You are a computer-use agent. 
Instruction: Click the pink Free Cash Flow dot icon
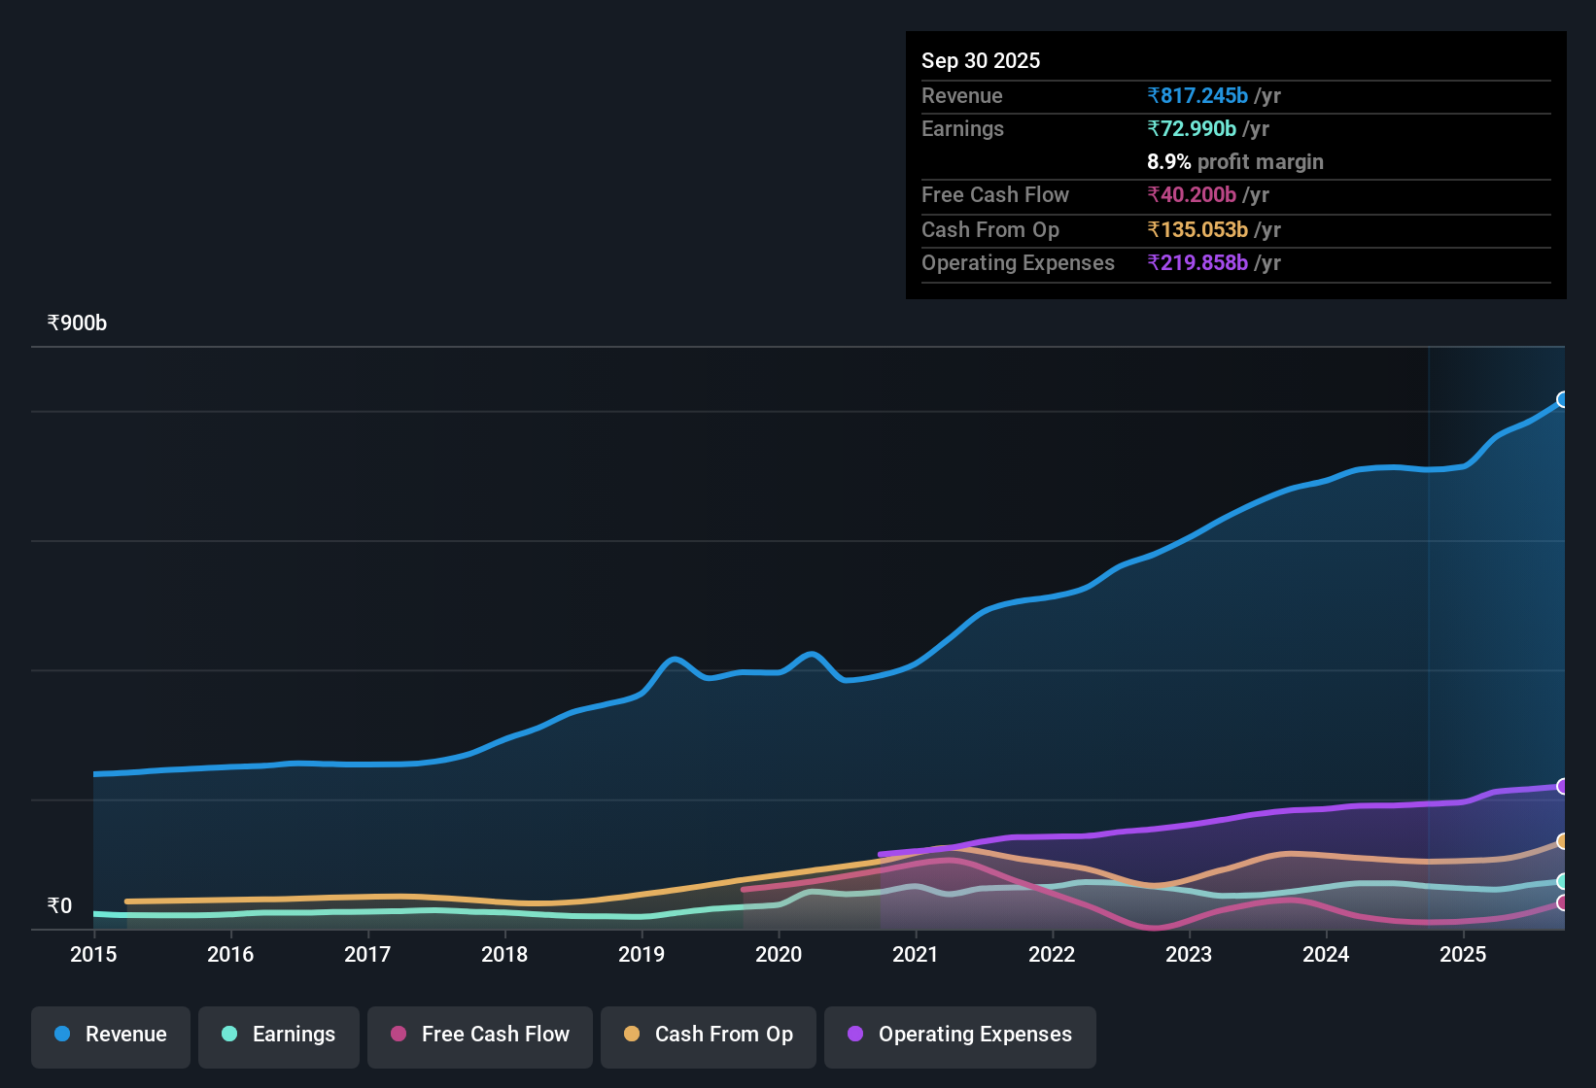click(x=398, y=1035)
